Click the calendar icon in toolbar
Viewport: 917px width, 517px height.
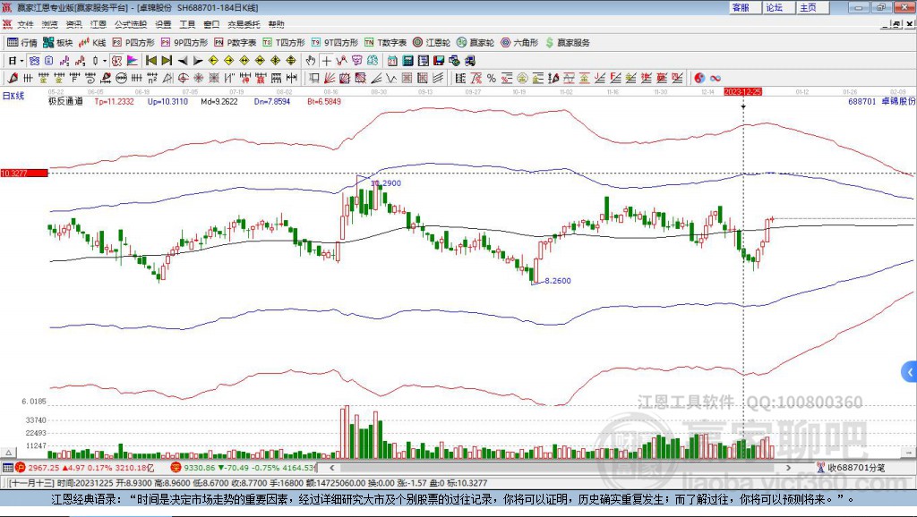click(x=392, y=61)
